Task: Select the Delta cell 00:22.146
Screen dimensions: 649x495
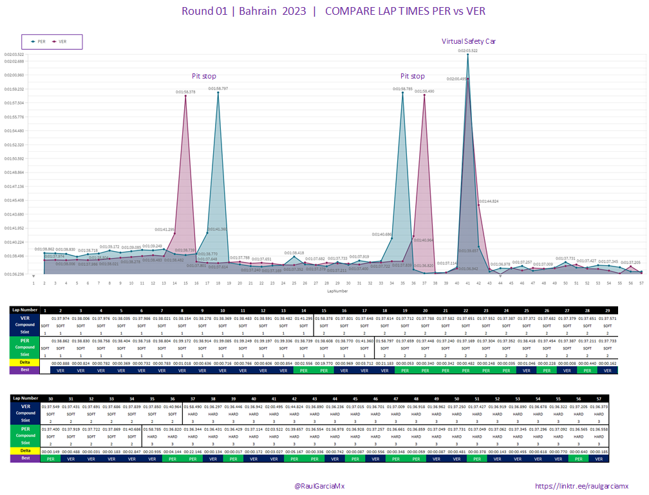Action: point(193,452)
